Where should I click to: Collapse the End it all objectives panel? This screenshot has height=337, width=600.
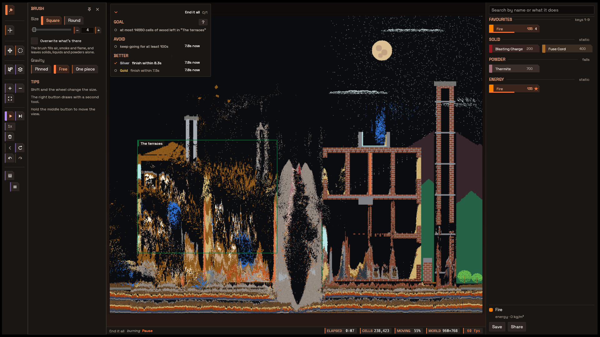tap(116, 12)
